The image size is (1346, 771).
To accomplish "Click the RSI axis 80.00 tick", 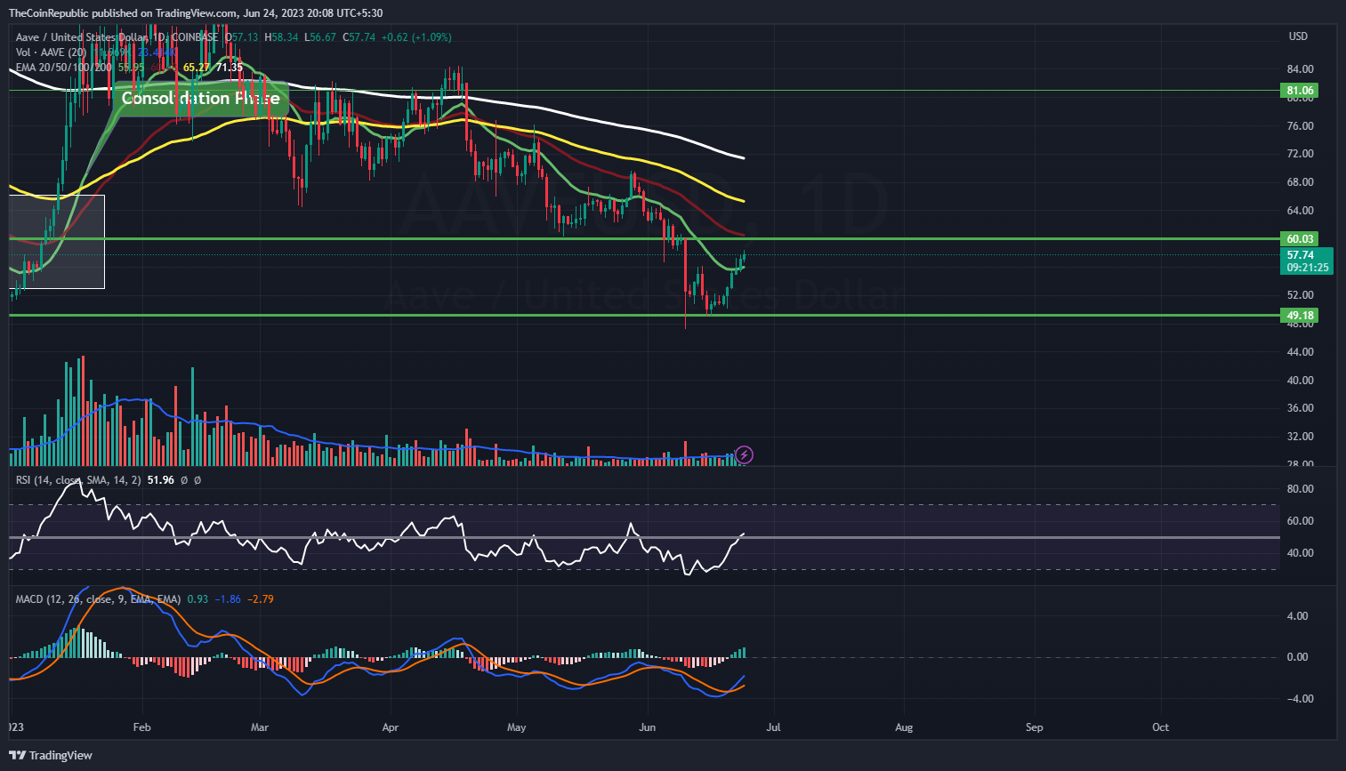I will coord(1300,489).
